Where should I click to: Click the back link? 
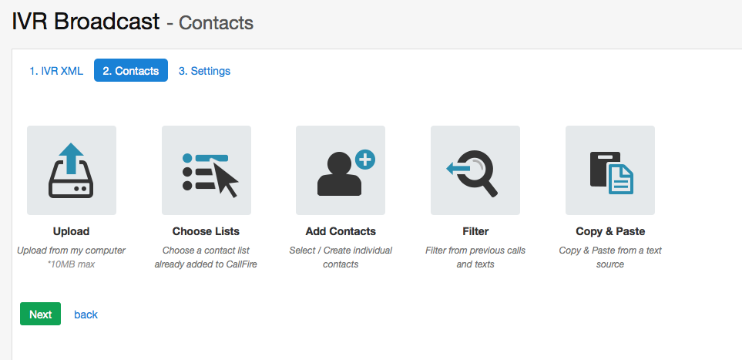point(86,315)
